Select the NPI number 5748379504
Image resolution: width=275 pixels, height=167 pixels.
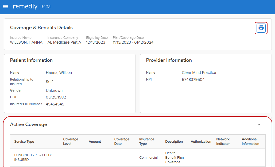pyautogui.click(x=193, y=79)
